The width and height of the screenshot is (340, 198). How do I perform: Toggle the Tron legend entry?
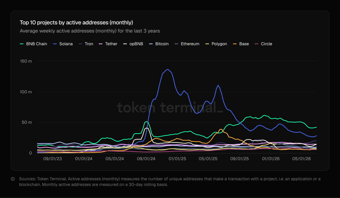86,44
